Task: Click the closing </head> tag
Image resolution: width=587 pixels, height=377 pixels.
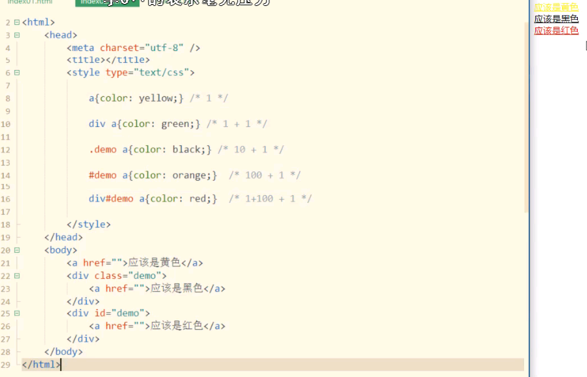Action: (x=64, y=237)
